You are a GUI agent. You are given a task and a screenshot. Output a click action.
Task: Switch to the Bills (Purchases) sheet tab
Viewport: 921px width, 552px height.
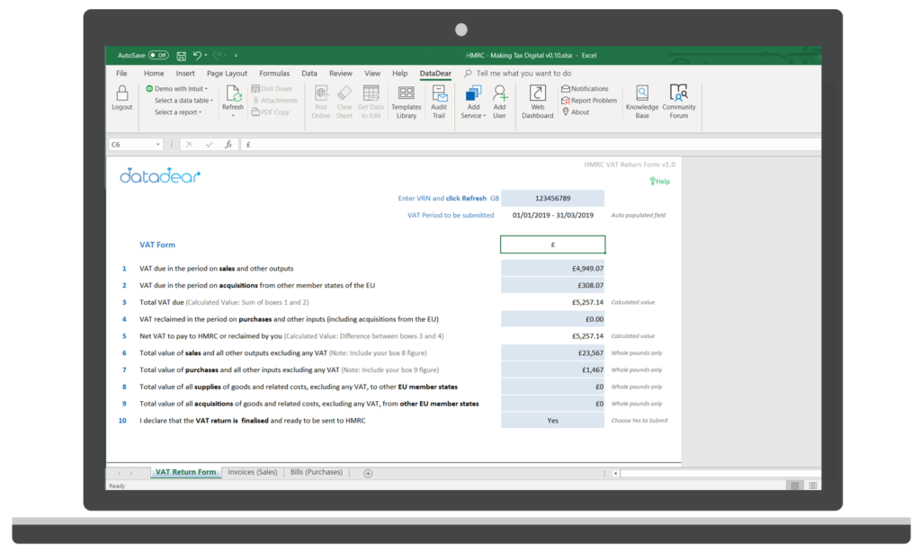[x=316, y=472]
